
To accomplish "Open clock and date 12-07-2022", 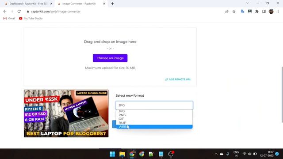I will click(267, 154).
